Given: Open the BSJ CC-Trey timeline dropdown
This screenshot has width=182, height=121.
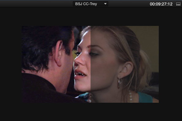Looking at the screenshot, I should click(91, 4).
